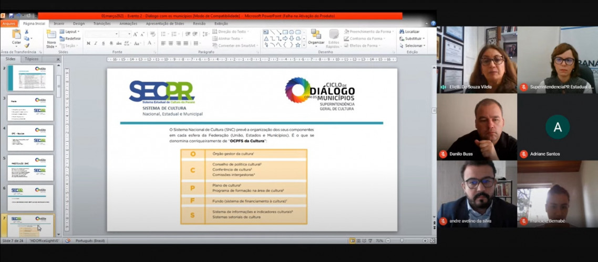
Task: Open the Selecionar dropdown menu
Action: point(413,46)
